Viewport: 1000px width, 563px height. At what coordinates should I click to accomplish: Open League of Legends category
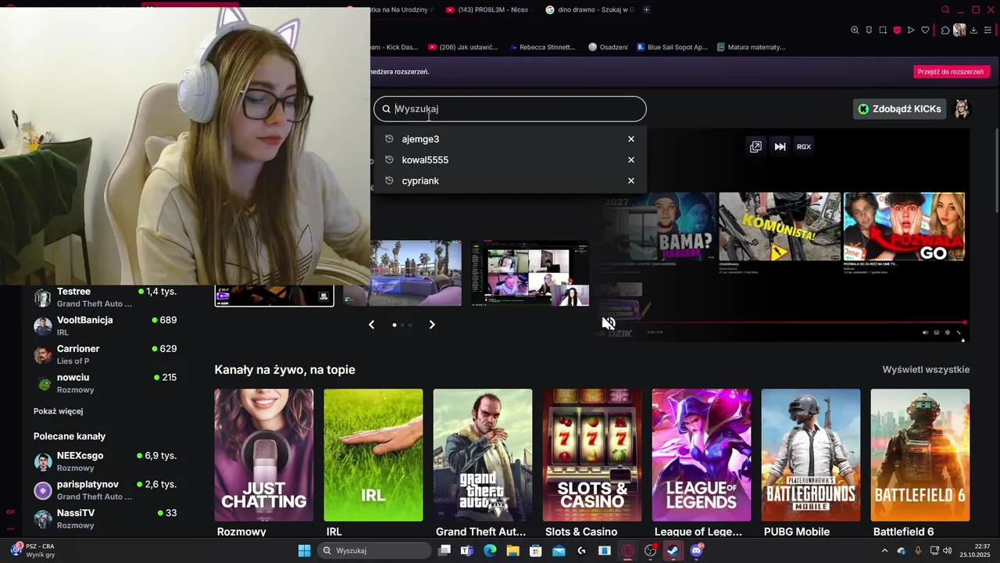(702, 455)
